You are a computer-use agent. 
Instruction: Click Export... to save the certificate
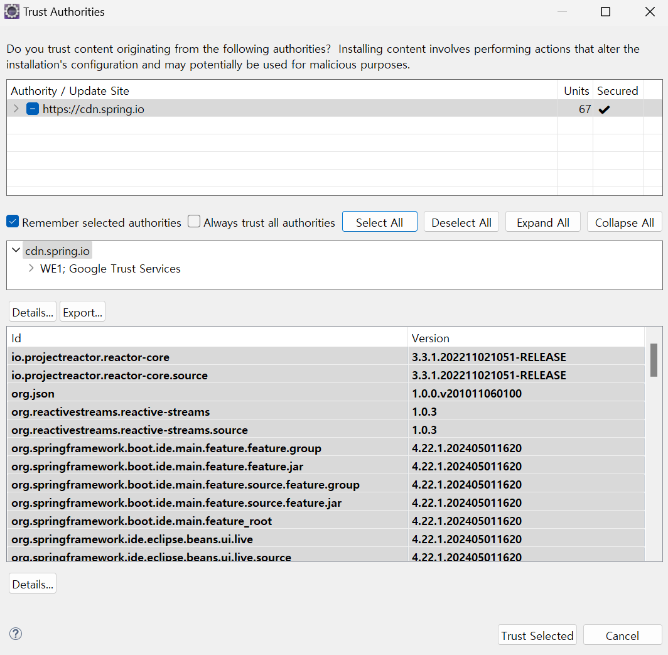pos(82,312)
